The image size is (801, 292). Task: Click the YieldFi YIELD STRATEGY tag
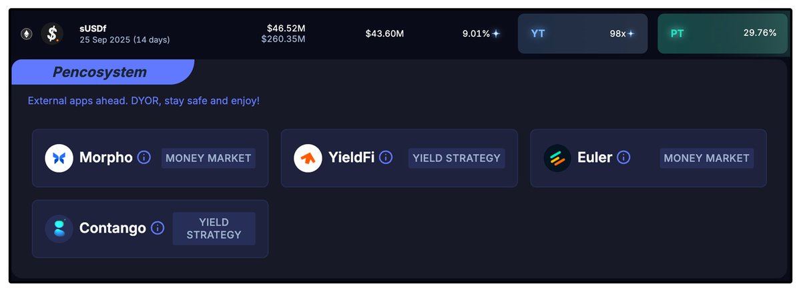tap(457, 158)
